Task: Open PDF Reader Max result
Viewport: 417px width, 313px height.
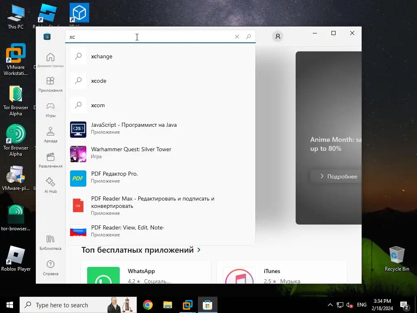Action: [160, 205]
